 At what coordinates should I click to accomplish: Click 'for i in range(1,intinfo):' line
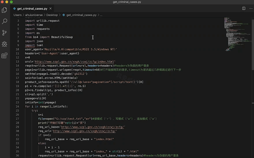(46, 107)
